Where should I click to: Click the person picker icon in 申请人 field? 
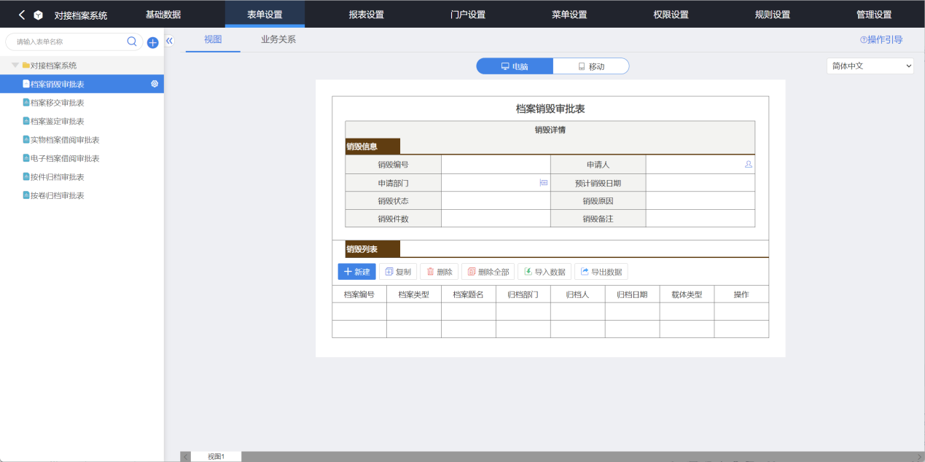click(748, 165)
